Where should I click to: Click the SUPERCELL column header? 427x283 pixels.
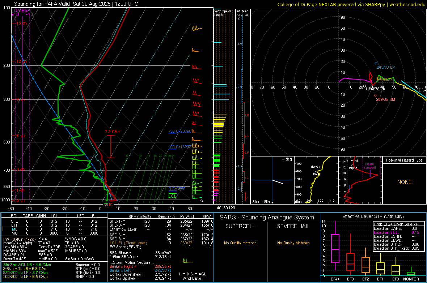(x=240, y=226)
